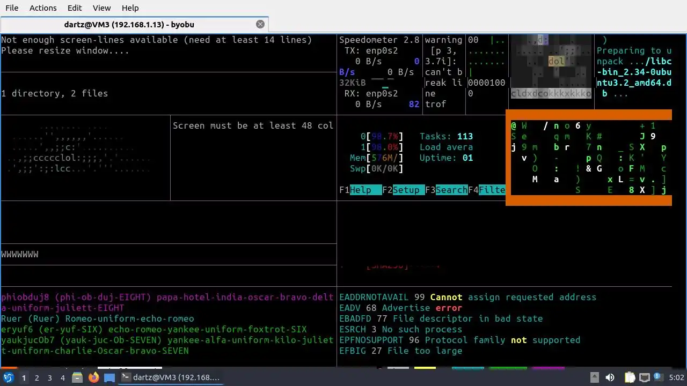Click 'RX: enp0s2' label

click(371, 93)
